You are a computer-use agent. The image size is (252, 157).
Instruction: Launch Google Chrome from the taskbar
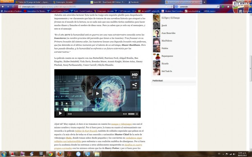[x=50, y=154]
